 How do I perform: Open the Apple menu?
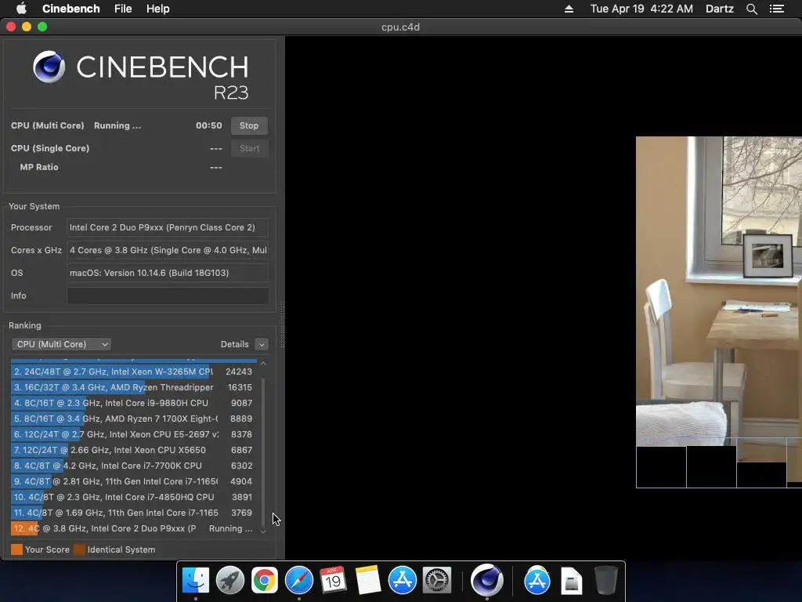(x=21, y=9)
